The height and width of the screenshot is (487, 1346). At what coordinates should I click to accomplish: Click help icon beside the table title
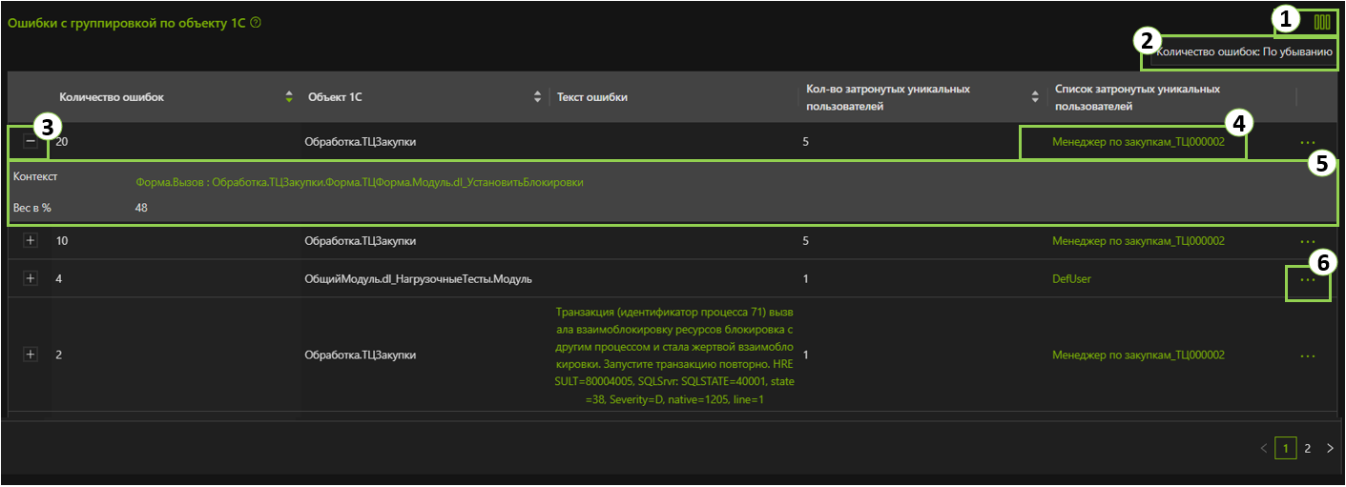[256, 22]
